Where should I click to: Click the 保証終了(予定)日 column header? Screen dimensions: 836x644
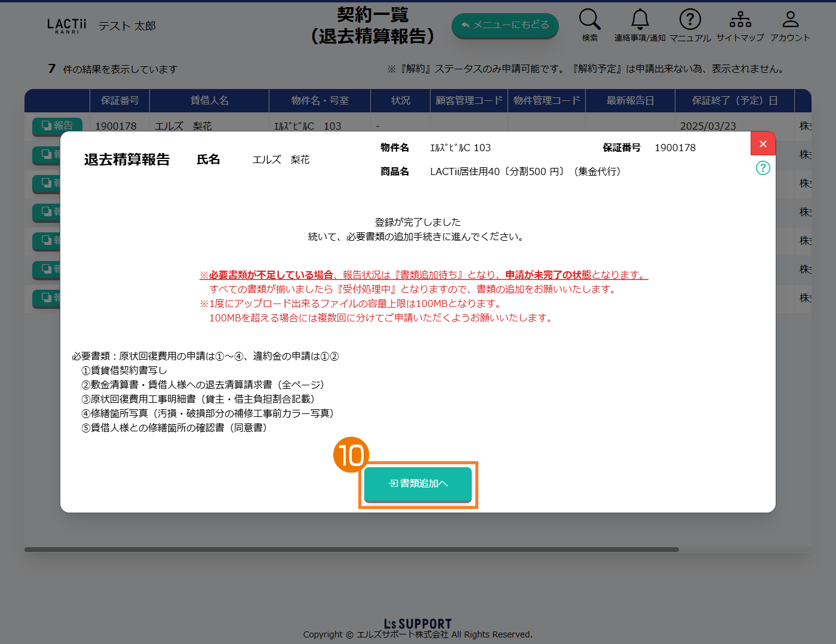(x=734, y=100)
